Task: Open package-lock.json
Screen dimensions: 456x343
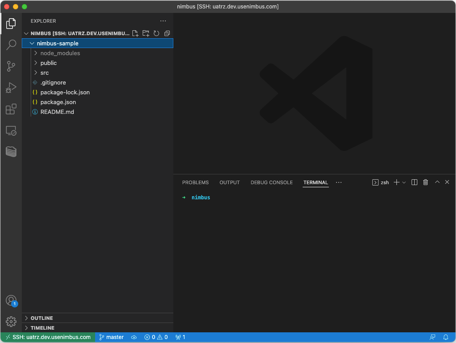Action: (x=97, y=92)
